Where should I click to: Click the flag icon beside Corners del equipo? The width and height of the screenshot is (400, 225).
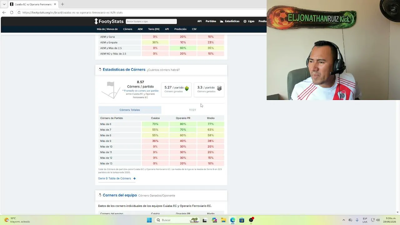(x=100, y=195)
